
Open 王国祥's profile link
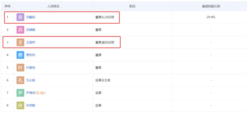point(31,42)
